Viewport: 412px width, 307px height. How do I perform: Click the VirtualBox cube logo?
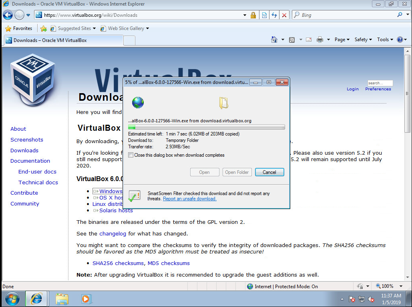33,80
